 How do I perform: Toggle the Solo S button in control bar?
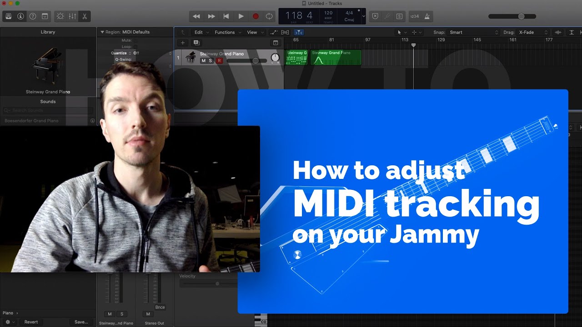tap(399, 16)
